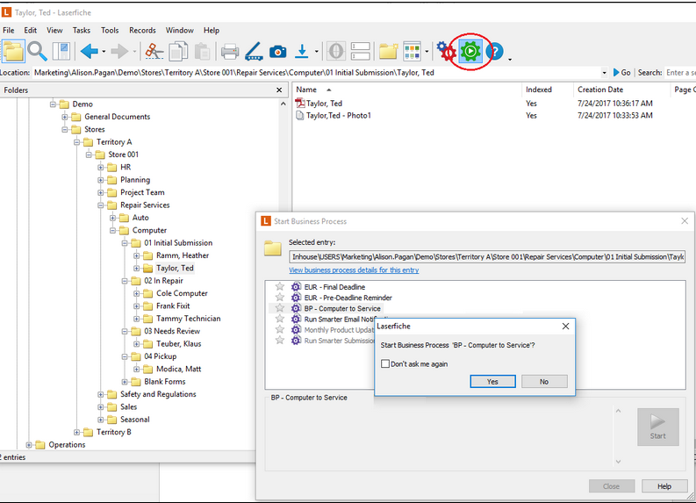Expand the HR folder

[x=101, y=168]
